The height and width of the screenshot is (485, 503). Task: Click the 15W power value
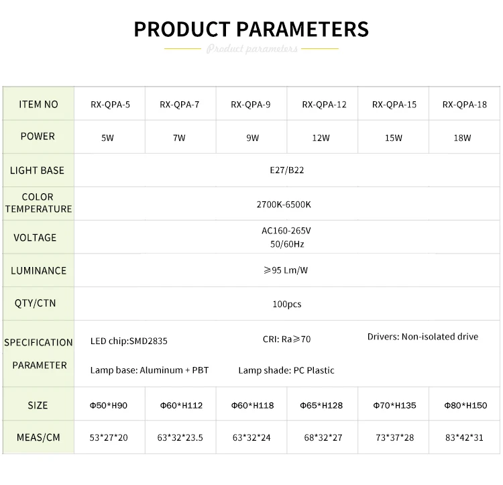point(394,138)
